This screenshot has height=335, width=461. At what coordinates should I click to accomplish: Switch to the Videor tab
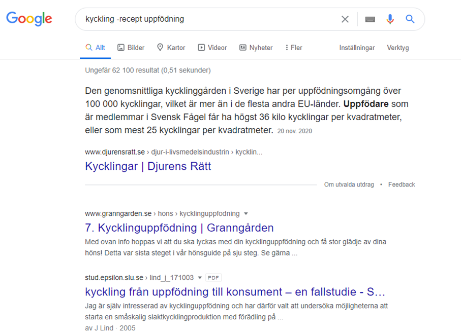click(x=212, y=48)
